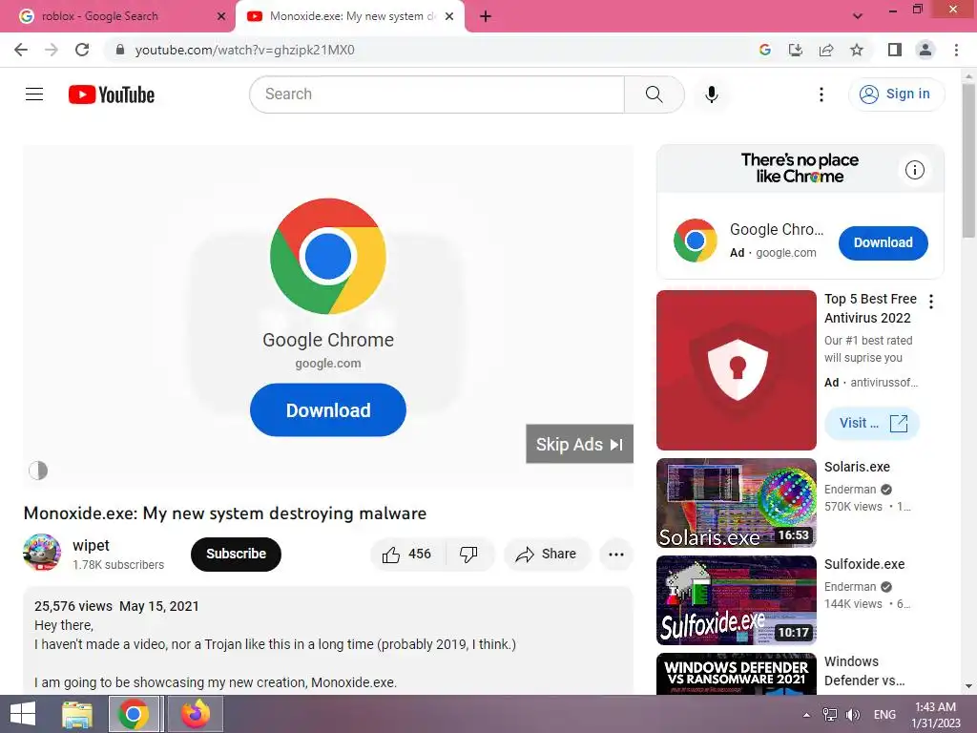The height and width of the screenshot is (733, 977).
Task: Open Firefox from taskbar
Action: [196, 714]
